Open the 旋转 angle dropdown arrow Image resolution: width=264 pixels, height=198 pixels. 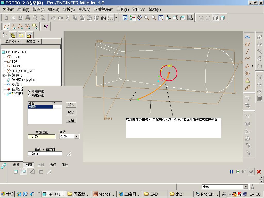77,136
